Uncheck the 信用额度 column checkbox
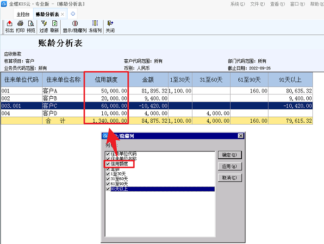 (108, 164)
